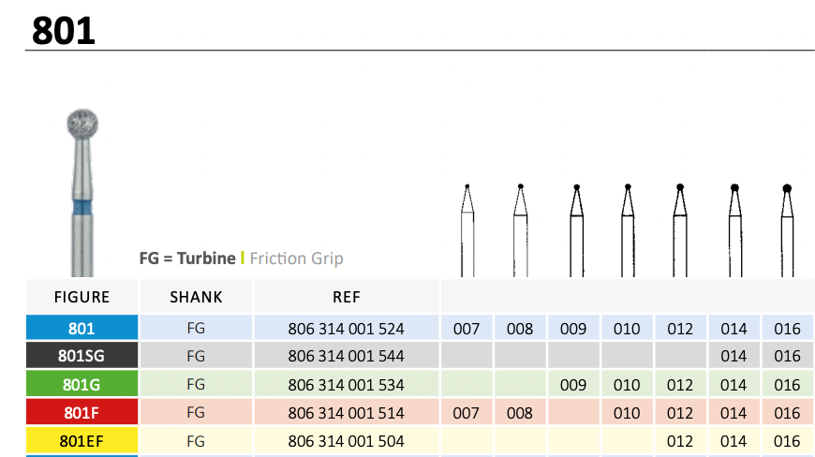Select the bur outline diagram above the 009 column

573,228
